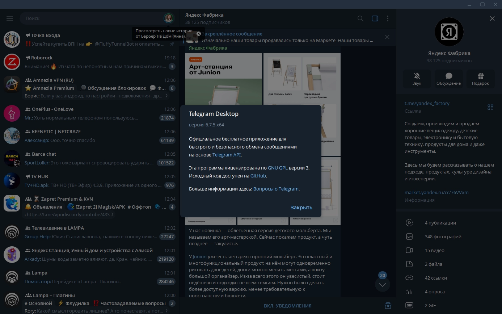502x314 pixels.
Task: Open the Roborock channel avatar
Action: coord(12,62)
